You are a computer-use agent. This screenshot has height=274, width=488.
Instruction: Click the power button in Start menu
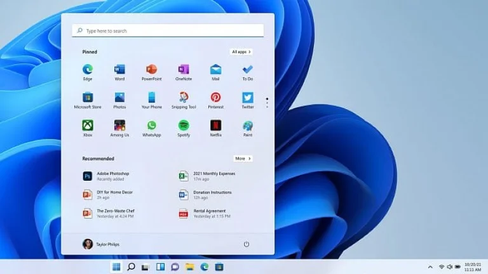(246, 244)
